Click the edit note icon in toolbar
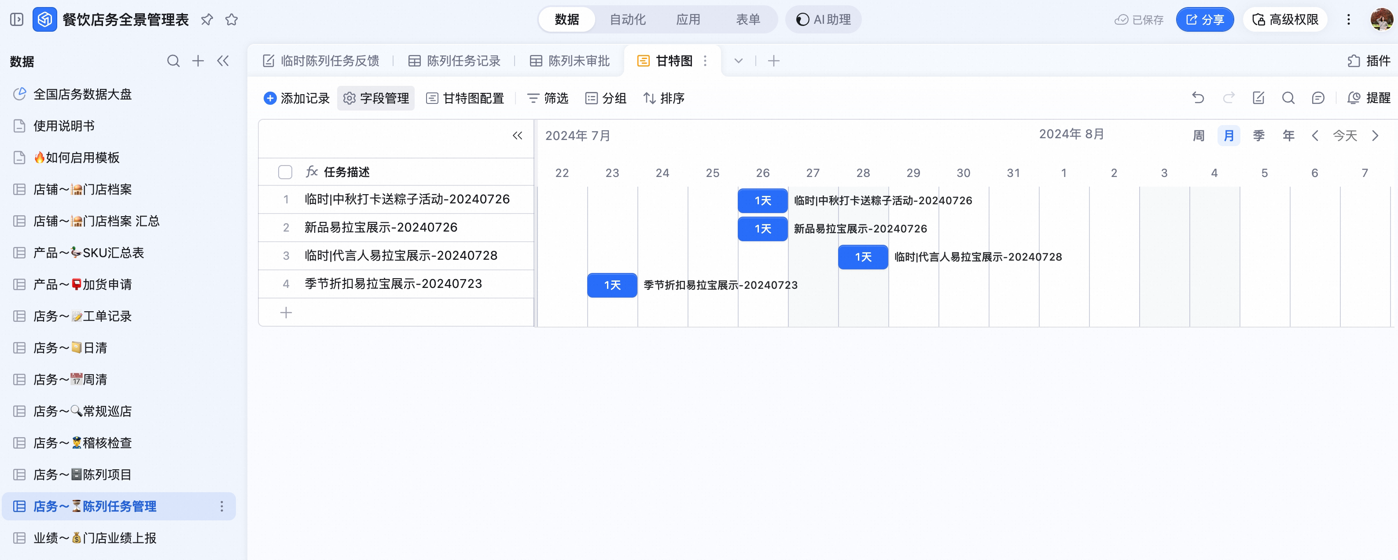Viewport: 1398px width, 560px height. [1258, 98]
